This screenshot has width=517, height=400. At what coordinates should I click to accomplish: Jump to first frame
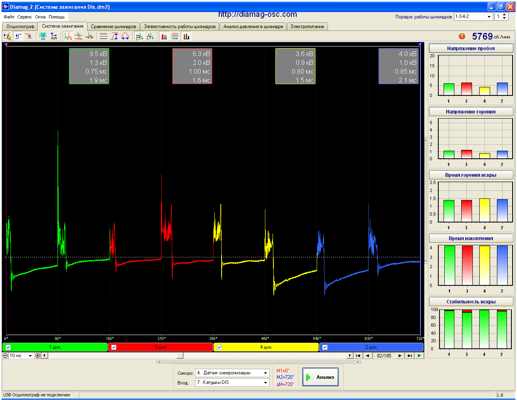pos(358,356)
